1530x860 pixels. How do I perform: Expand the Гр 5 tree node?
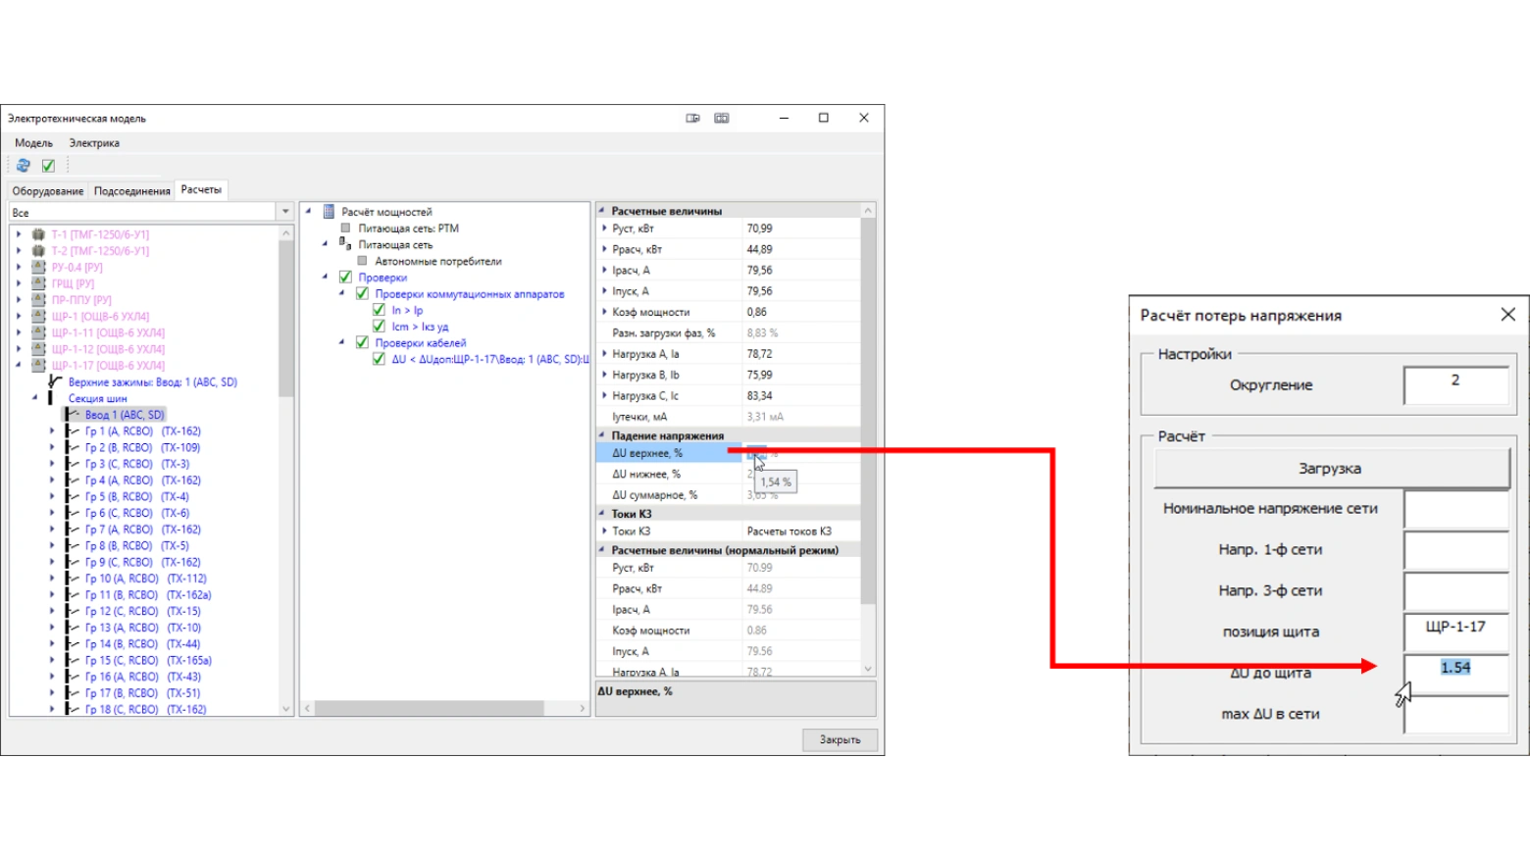coord(52,496)
